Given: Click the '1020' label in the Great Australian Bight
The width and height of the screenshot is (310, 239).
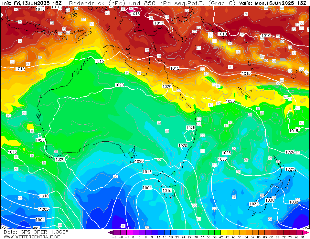Looking at the screenshot, I should (x=139, y=161).
